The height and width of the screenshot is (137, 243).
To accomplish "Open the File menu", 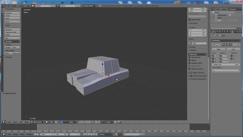I will click(x=8, y=6).
